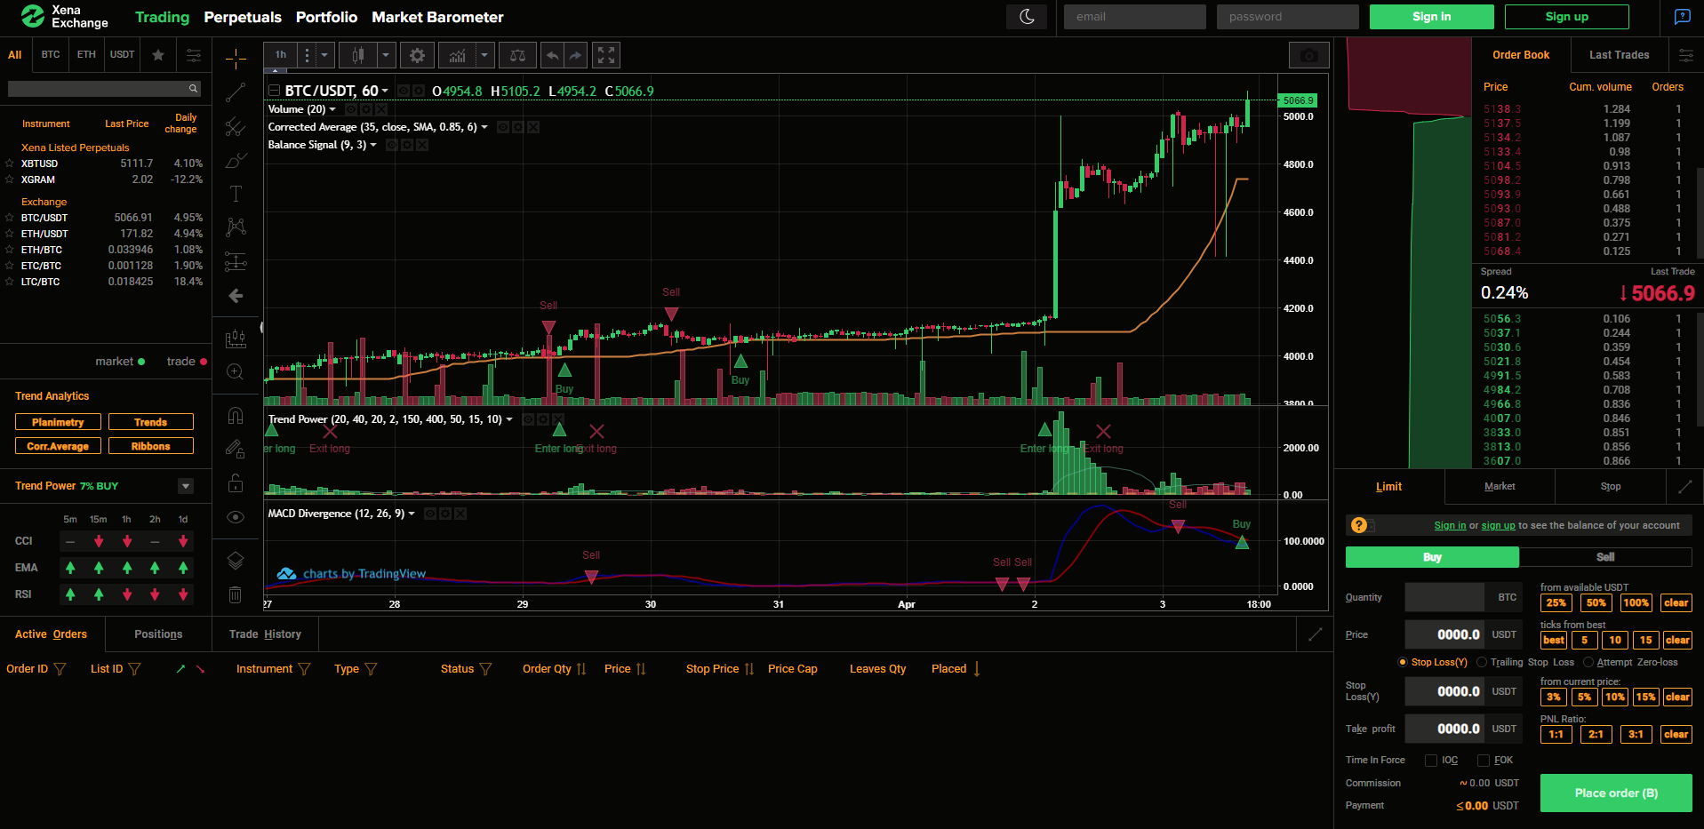Expand Corrected Average indicator menu

(x=484, y=127)
